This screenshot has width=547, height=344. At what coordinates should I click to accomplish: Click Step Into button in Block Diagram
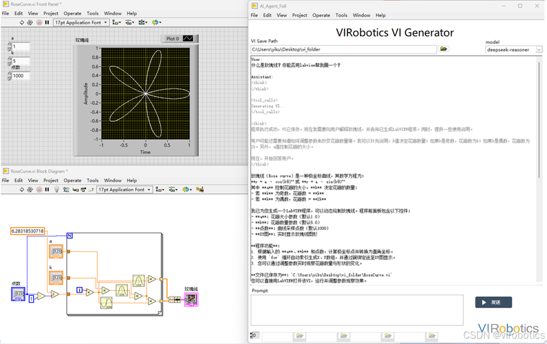(75, 189)
